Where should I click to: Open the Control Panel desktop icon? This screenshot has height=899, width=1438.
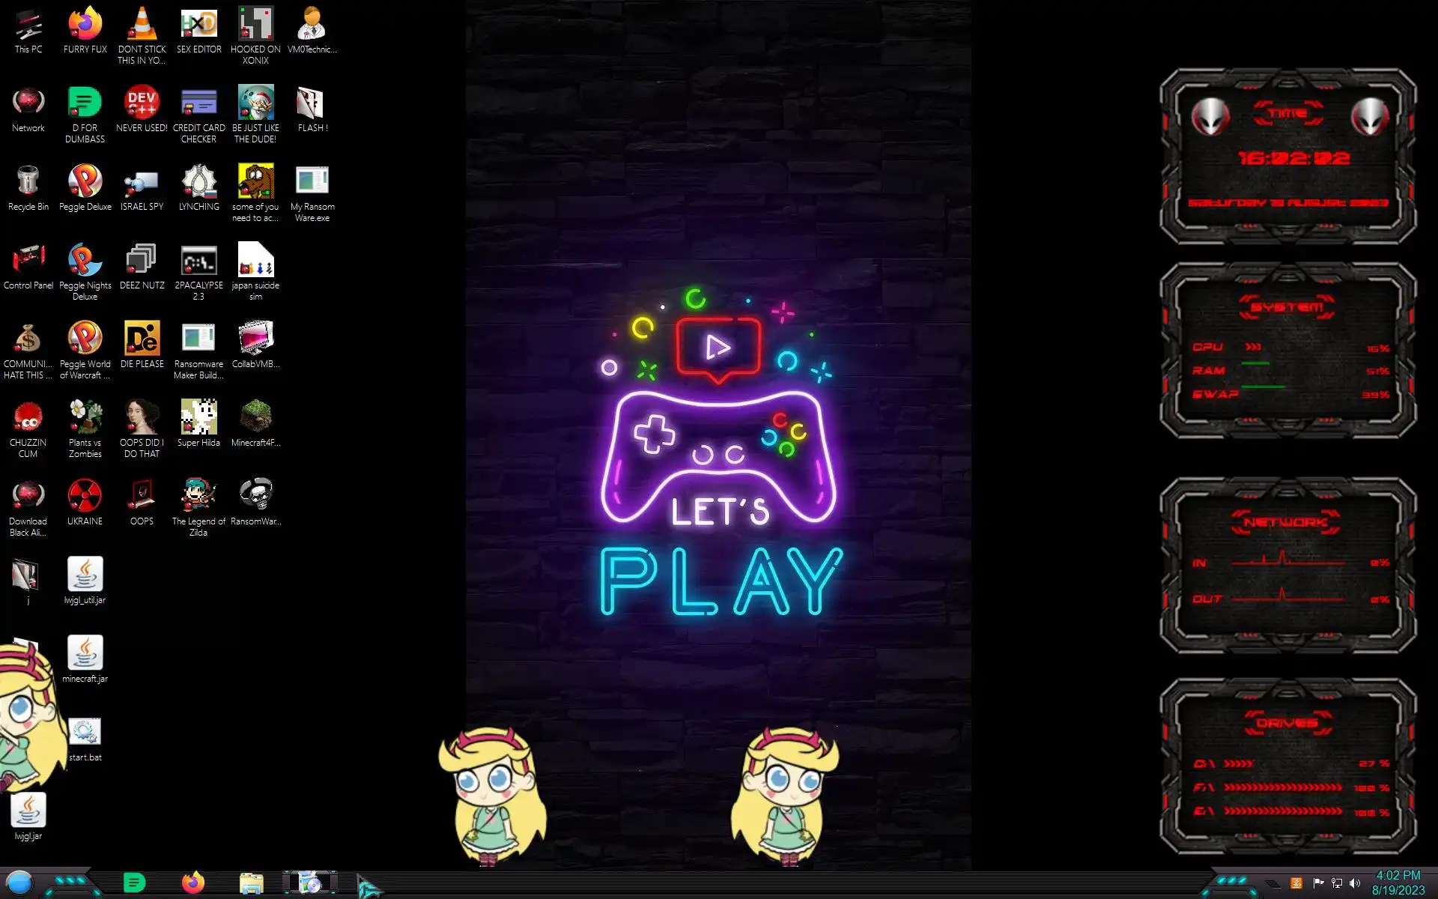28,261
